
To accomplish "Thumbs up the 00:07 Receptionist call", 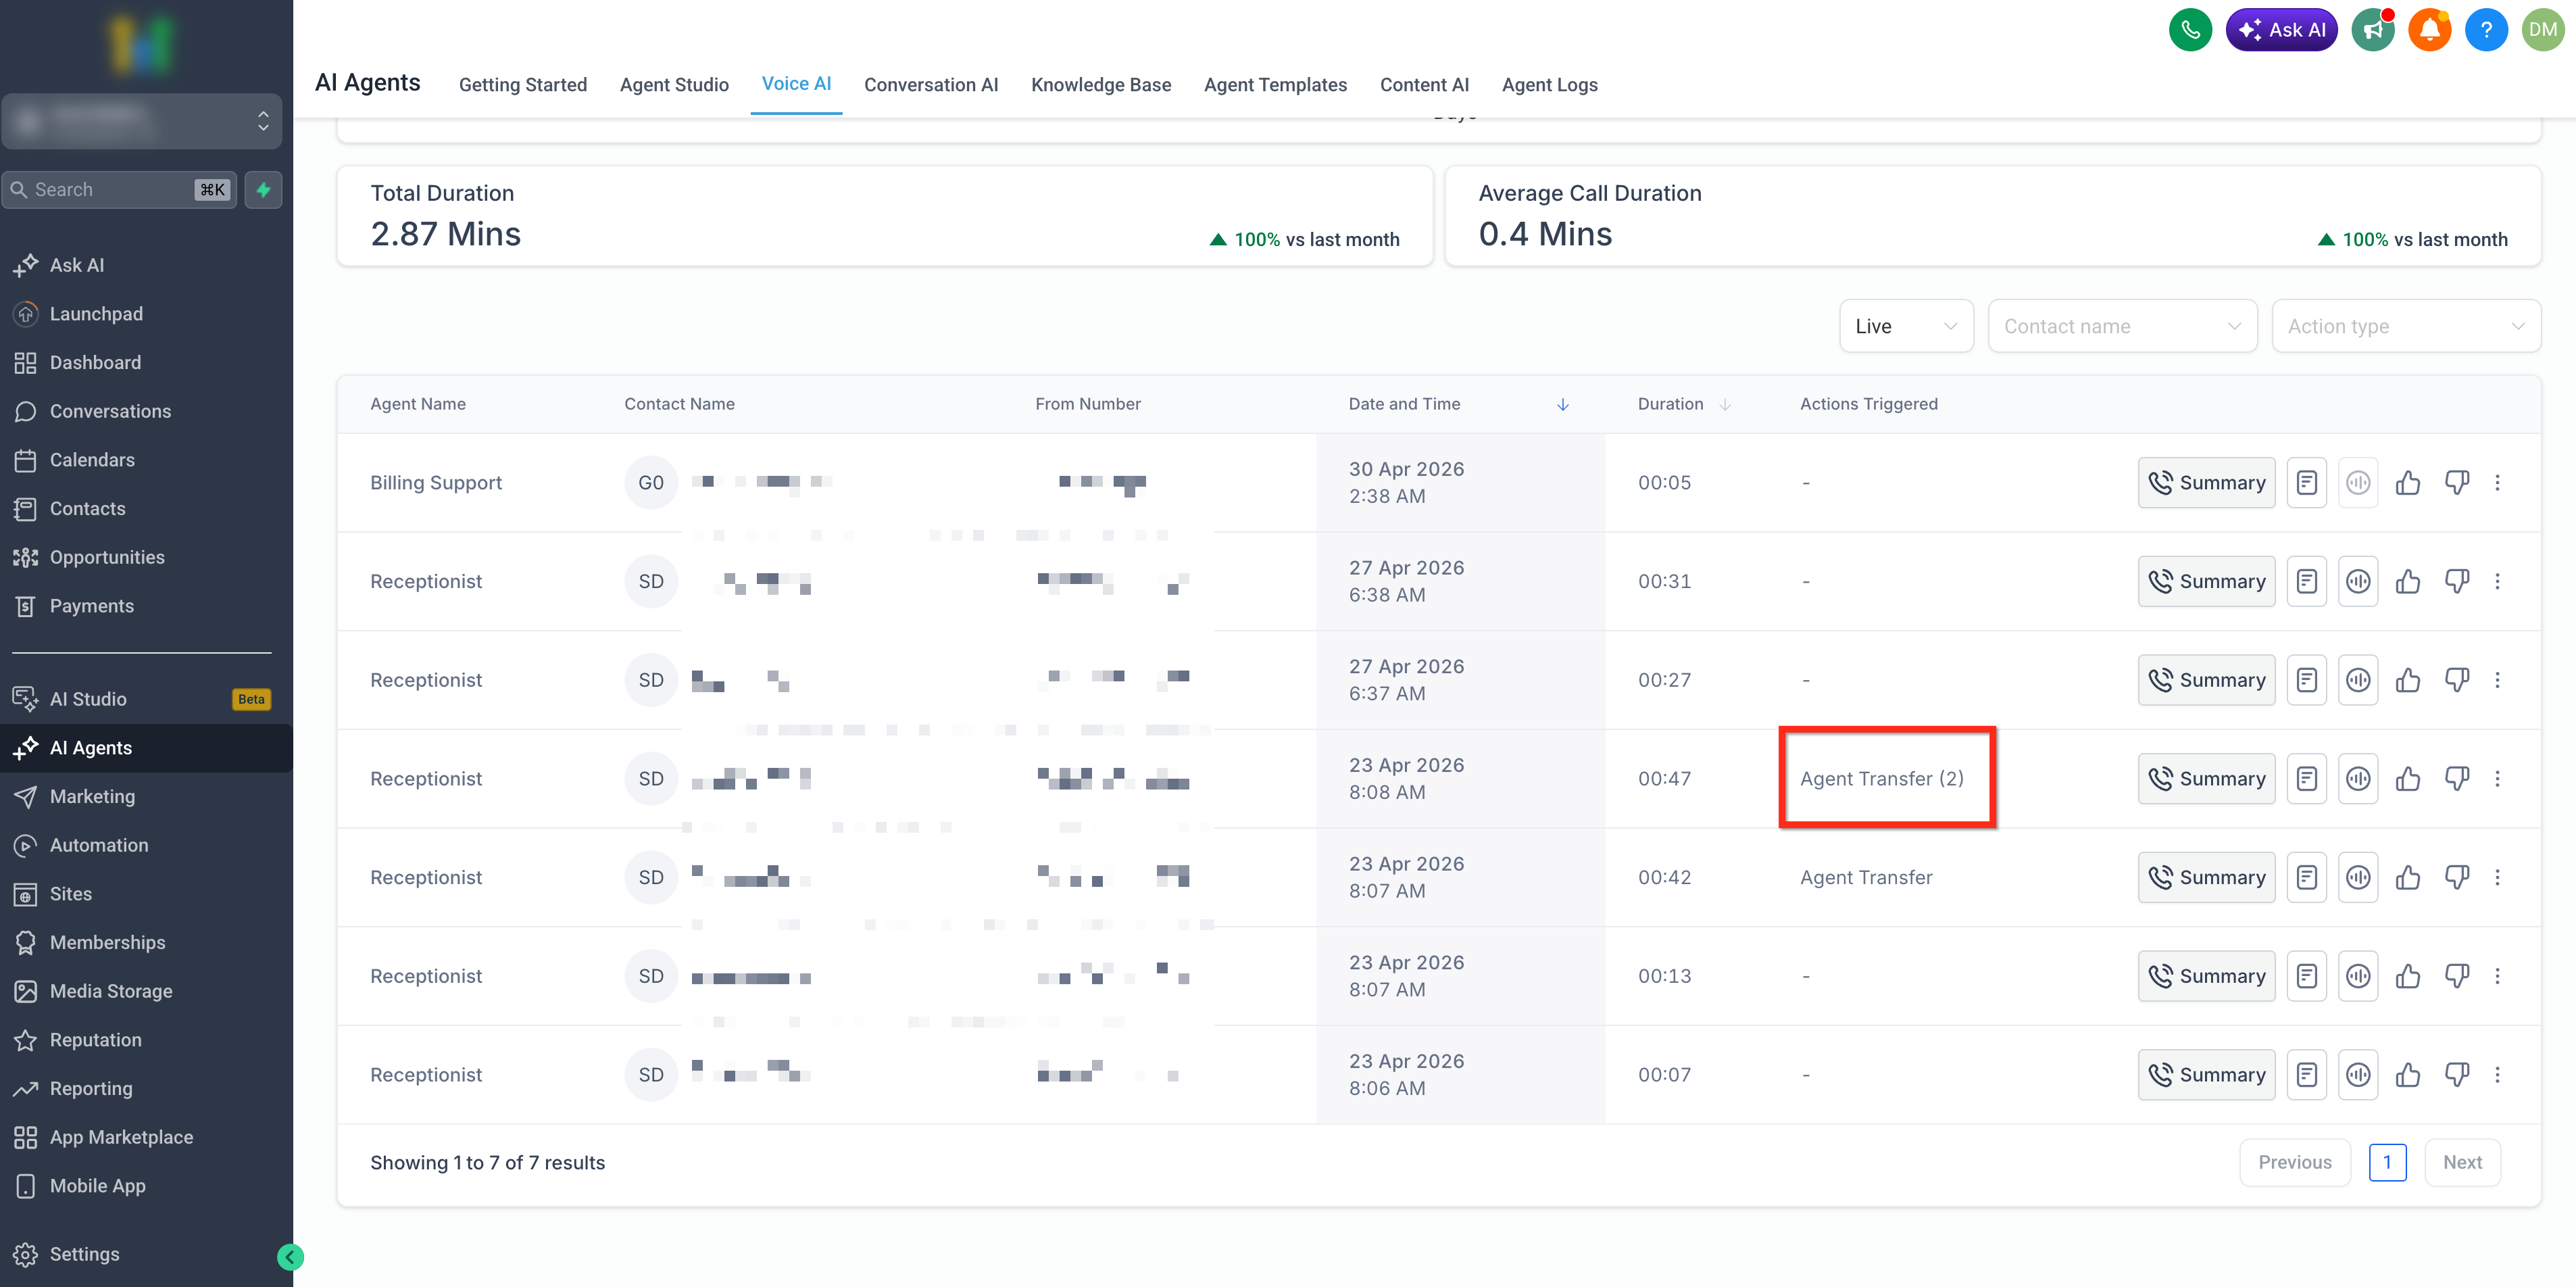I will pyautogui.click(x=2407, y=1075).
